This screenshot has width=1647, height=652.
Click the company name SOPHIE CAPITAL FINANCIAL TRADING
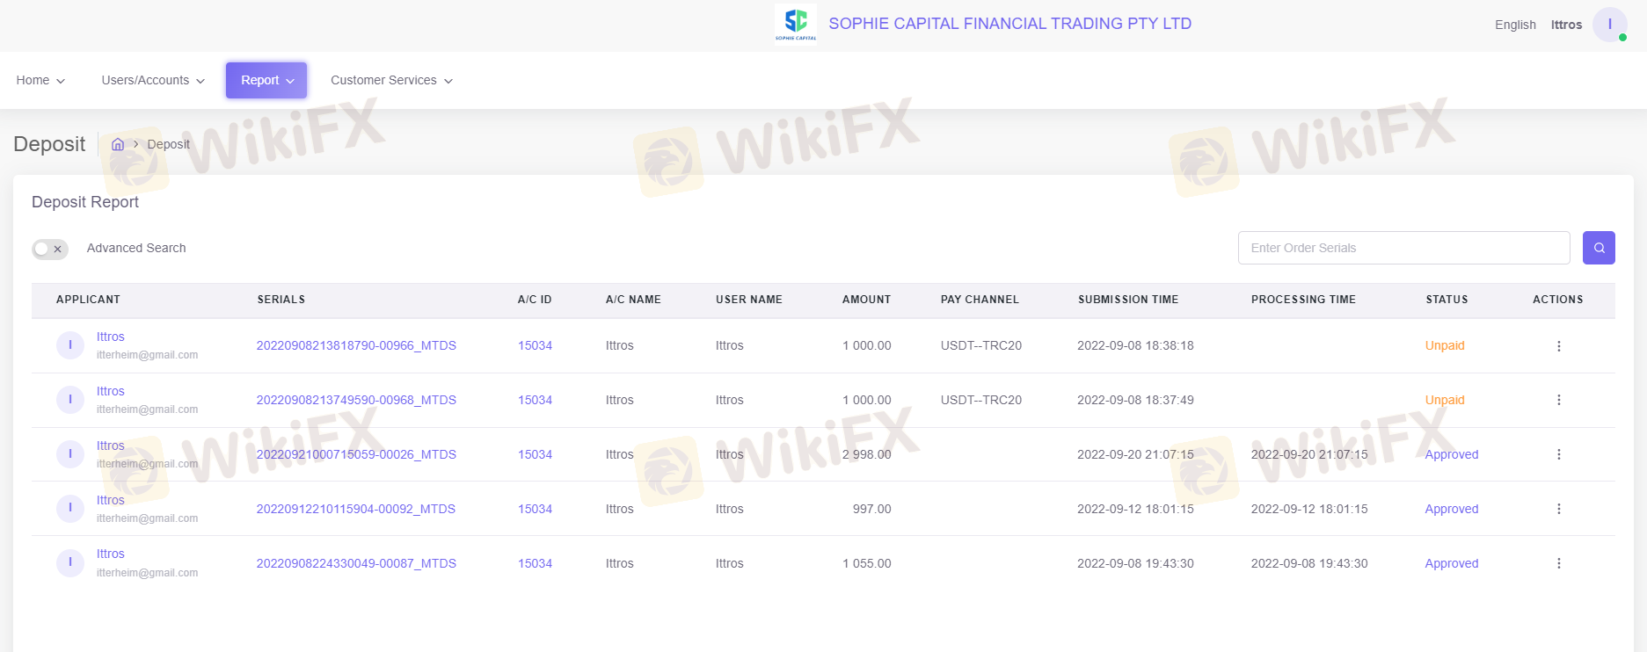pyautogui.click(x=1009, y=24)
